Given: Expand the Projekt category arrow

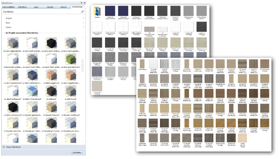Looking at the screenshot, I should click(83, 19).
